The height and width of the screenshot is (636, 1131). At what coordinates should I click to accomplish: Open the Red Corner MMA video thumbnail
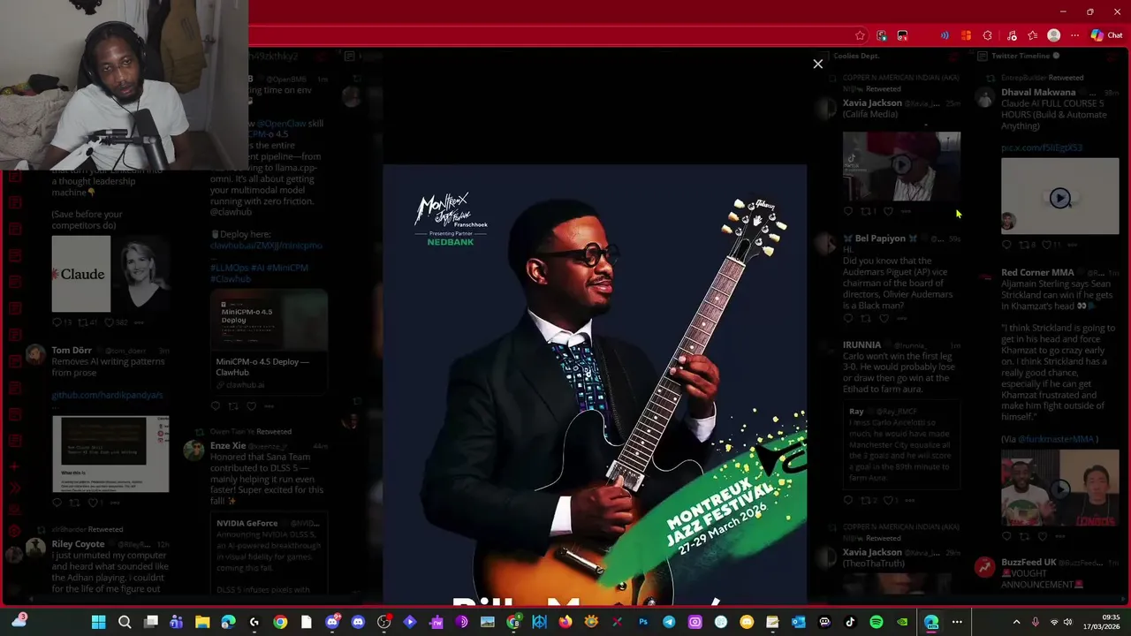1059,488
